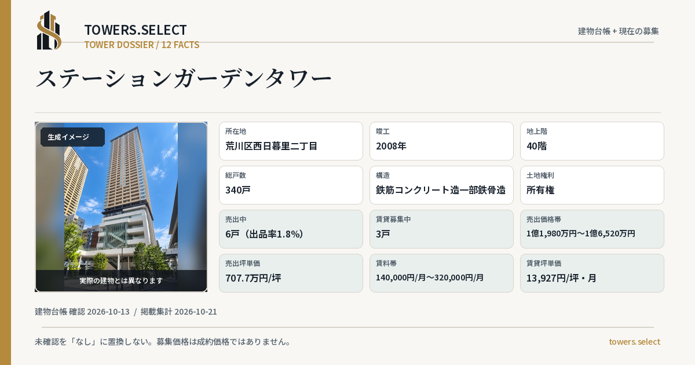The width and height of the screenshot is (695, 365).
Task: Click the TOWERS.SELECT brand title
Action: pos(136,30)
